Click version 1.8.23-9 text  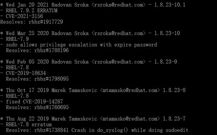pos(166,62)
